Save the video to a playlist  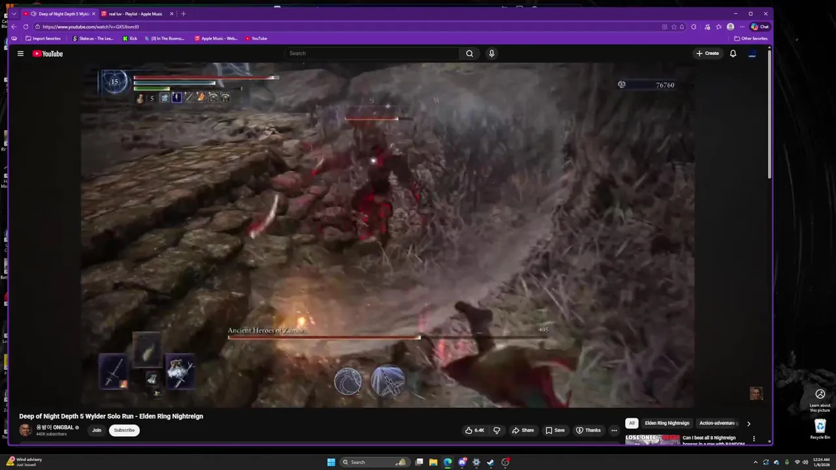click(555, 430)
